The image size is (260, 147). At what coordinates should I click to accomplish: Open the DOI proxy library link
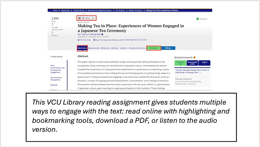[120, 40]
